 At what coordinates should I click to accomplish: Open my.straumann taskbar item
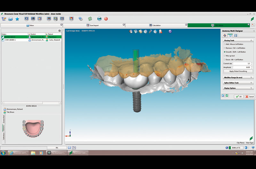[x=56, y=153]
